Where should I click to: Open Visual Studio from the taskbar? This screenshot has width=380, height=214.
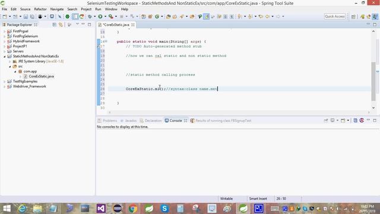[x=101, y=209]
